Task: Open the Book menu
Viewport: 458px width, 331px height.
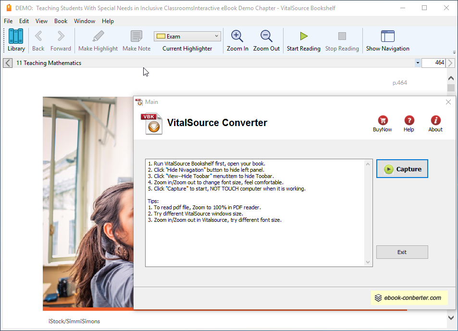Action: [61, 21]
